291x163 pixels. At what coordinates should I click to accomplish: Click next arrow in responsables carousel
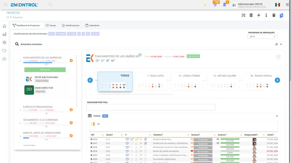pyautogui.click(x=277, y=80)
